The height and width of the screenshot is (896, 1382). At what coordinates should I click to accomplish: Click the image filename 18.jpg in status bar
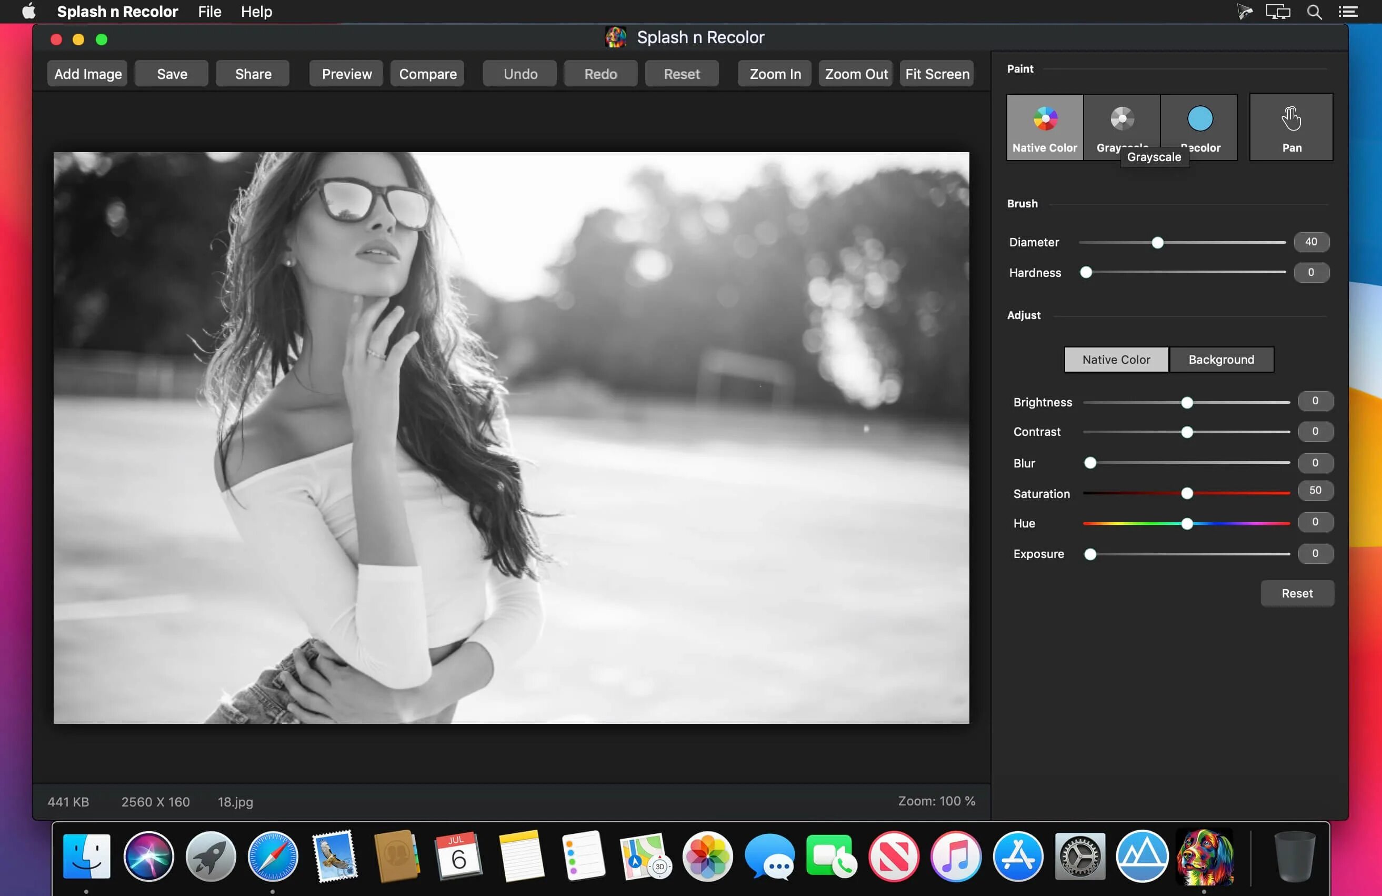(x=235, y=800)
